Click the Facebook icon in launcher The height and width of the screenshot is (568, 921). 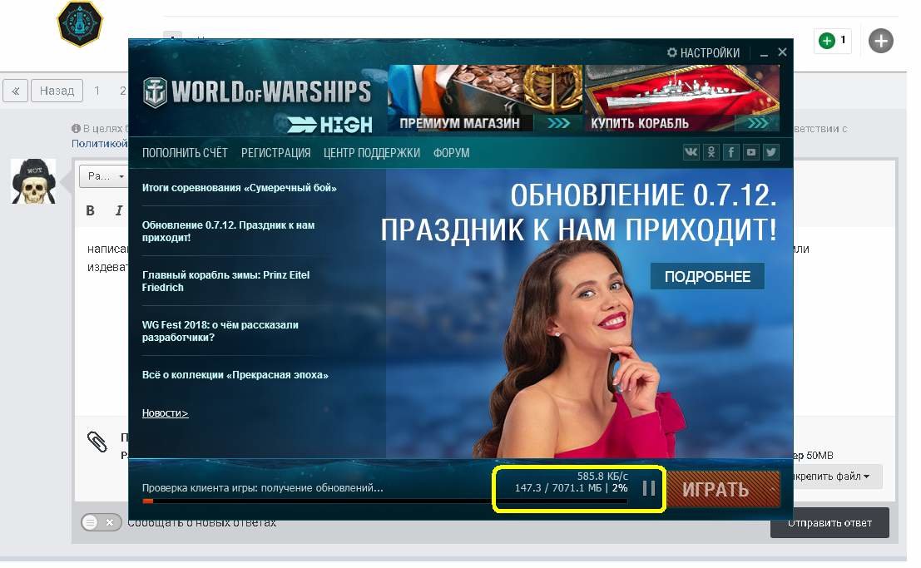coord(731,152)
